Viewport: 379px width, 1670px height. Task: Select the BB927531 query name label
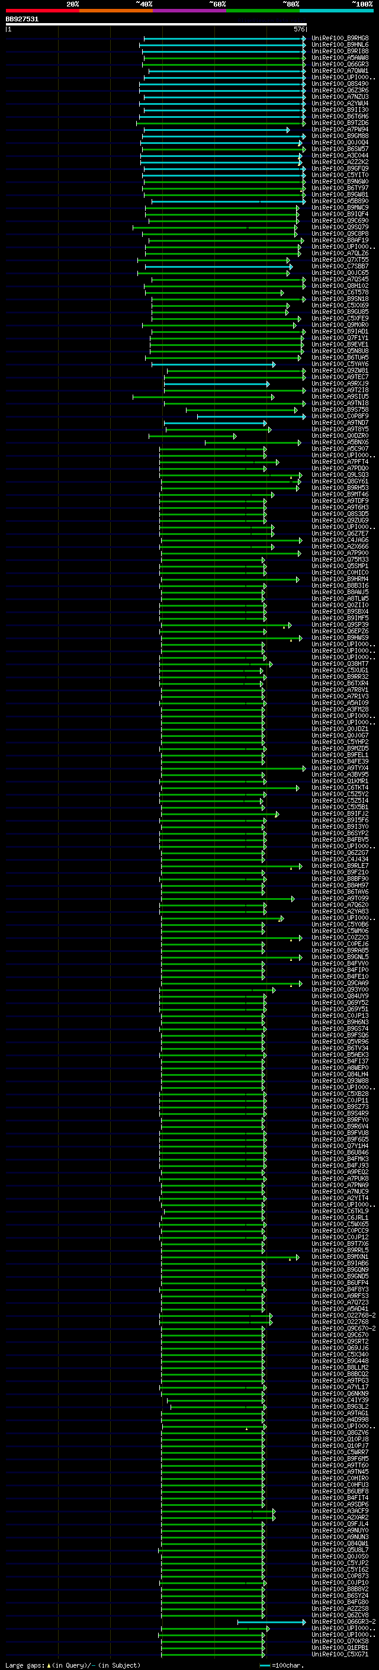[x=22, y=19]
